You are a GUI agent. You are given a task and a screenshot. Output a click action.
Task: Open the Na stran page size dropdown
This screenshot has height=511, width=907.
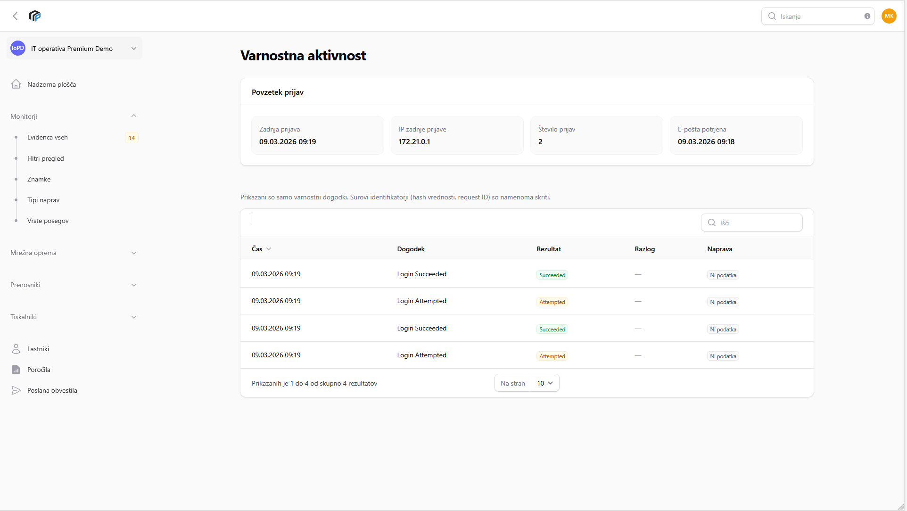coord(545,383)
